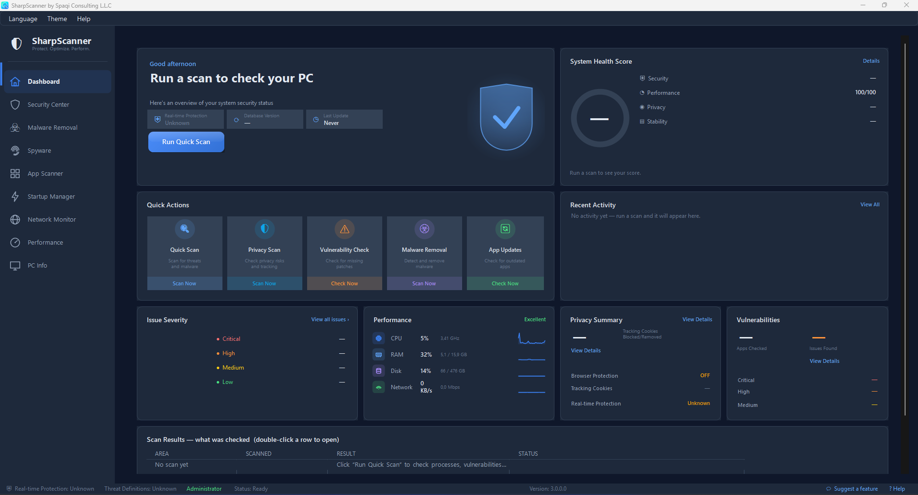This screenshot has width=918, height=495.
Task: Click the SharpScanner logo icon in the sidebar header
Action: click(17, 44)
